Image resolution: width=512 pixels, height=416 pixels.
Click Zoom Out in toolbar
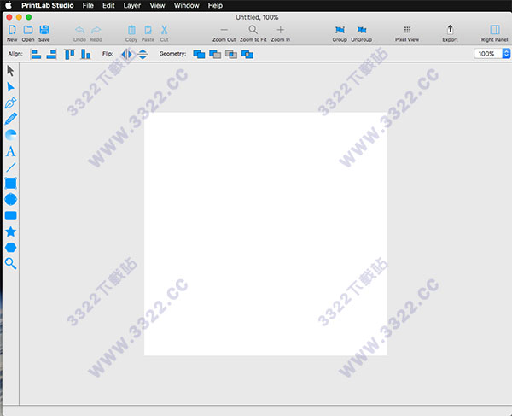[224, 33]
